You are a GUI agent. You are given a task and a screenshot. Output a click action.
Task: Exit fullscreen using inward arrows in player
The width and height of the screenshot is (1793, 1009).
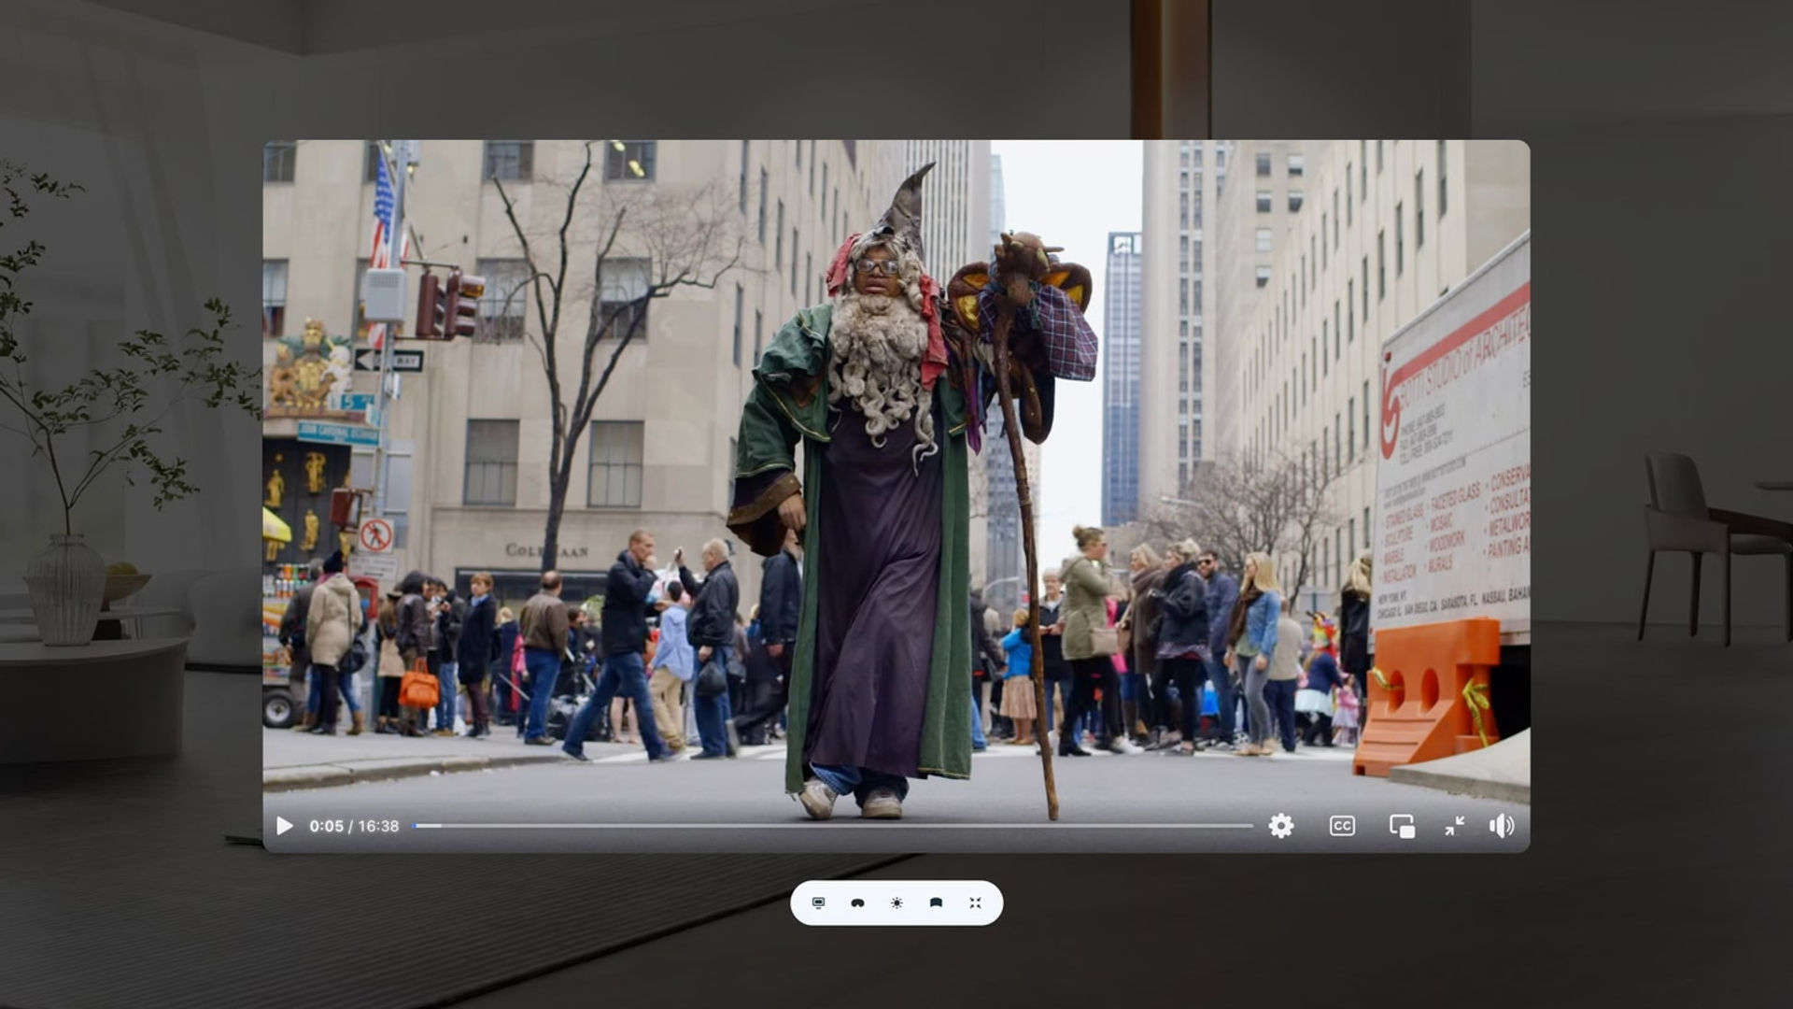(x=1455, y=826)
